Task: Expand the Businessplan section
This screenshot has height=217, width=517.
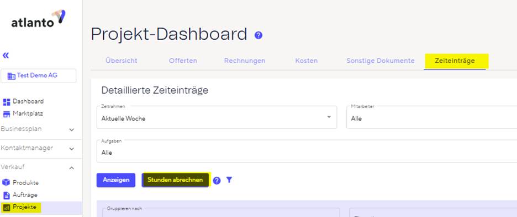Action: click(x=38, y=129)
